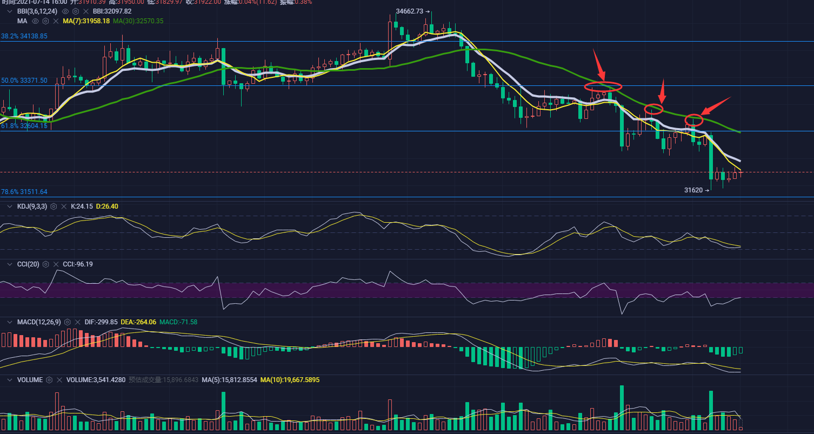This screenshot has width=814, height=434.
Task: Remove the BBI indicator with its X
Action: [85, 11]
